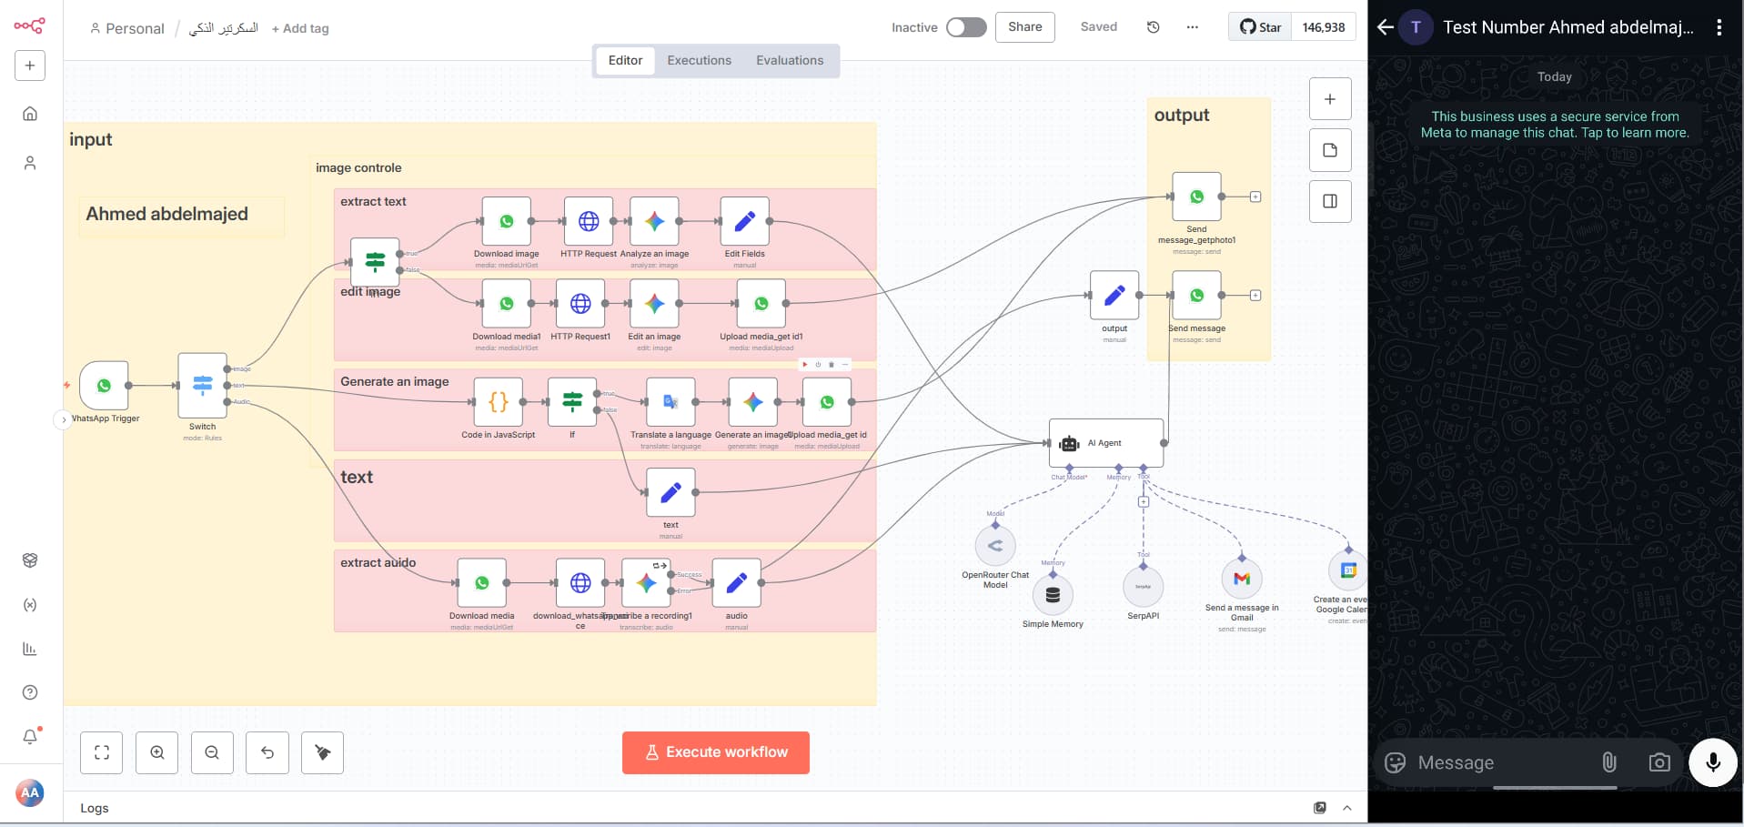The height and width of the screenshot is (827, 1744).
Task: Select the OpenRouter Chat Model node
Action: [995, 546]
